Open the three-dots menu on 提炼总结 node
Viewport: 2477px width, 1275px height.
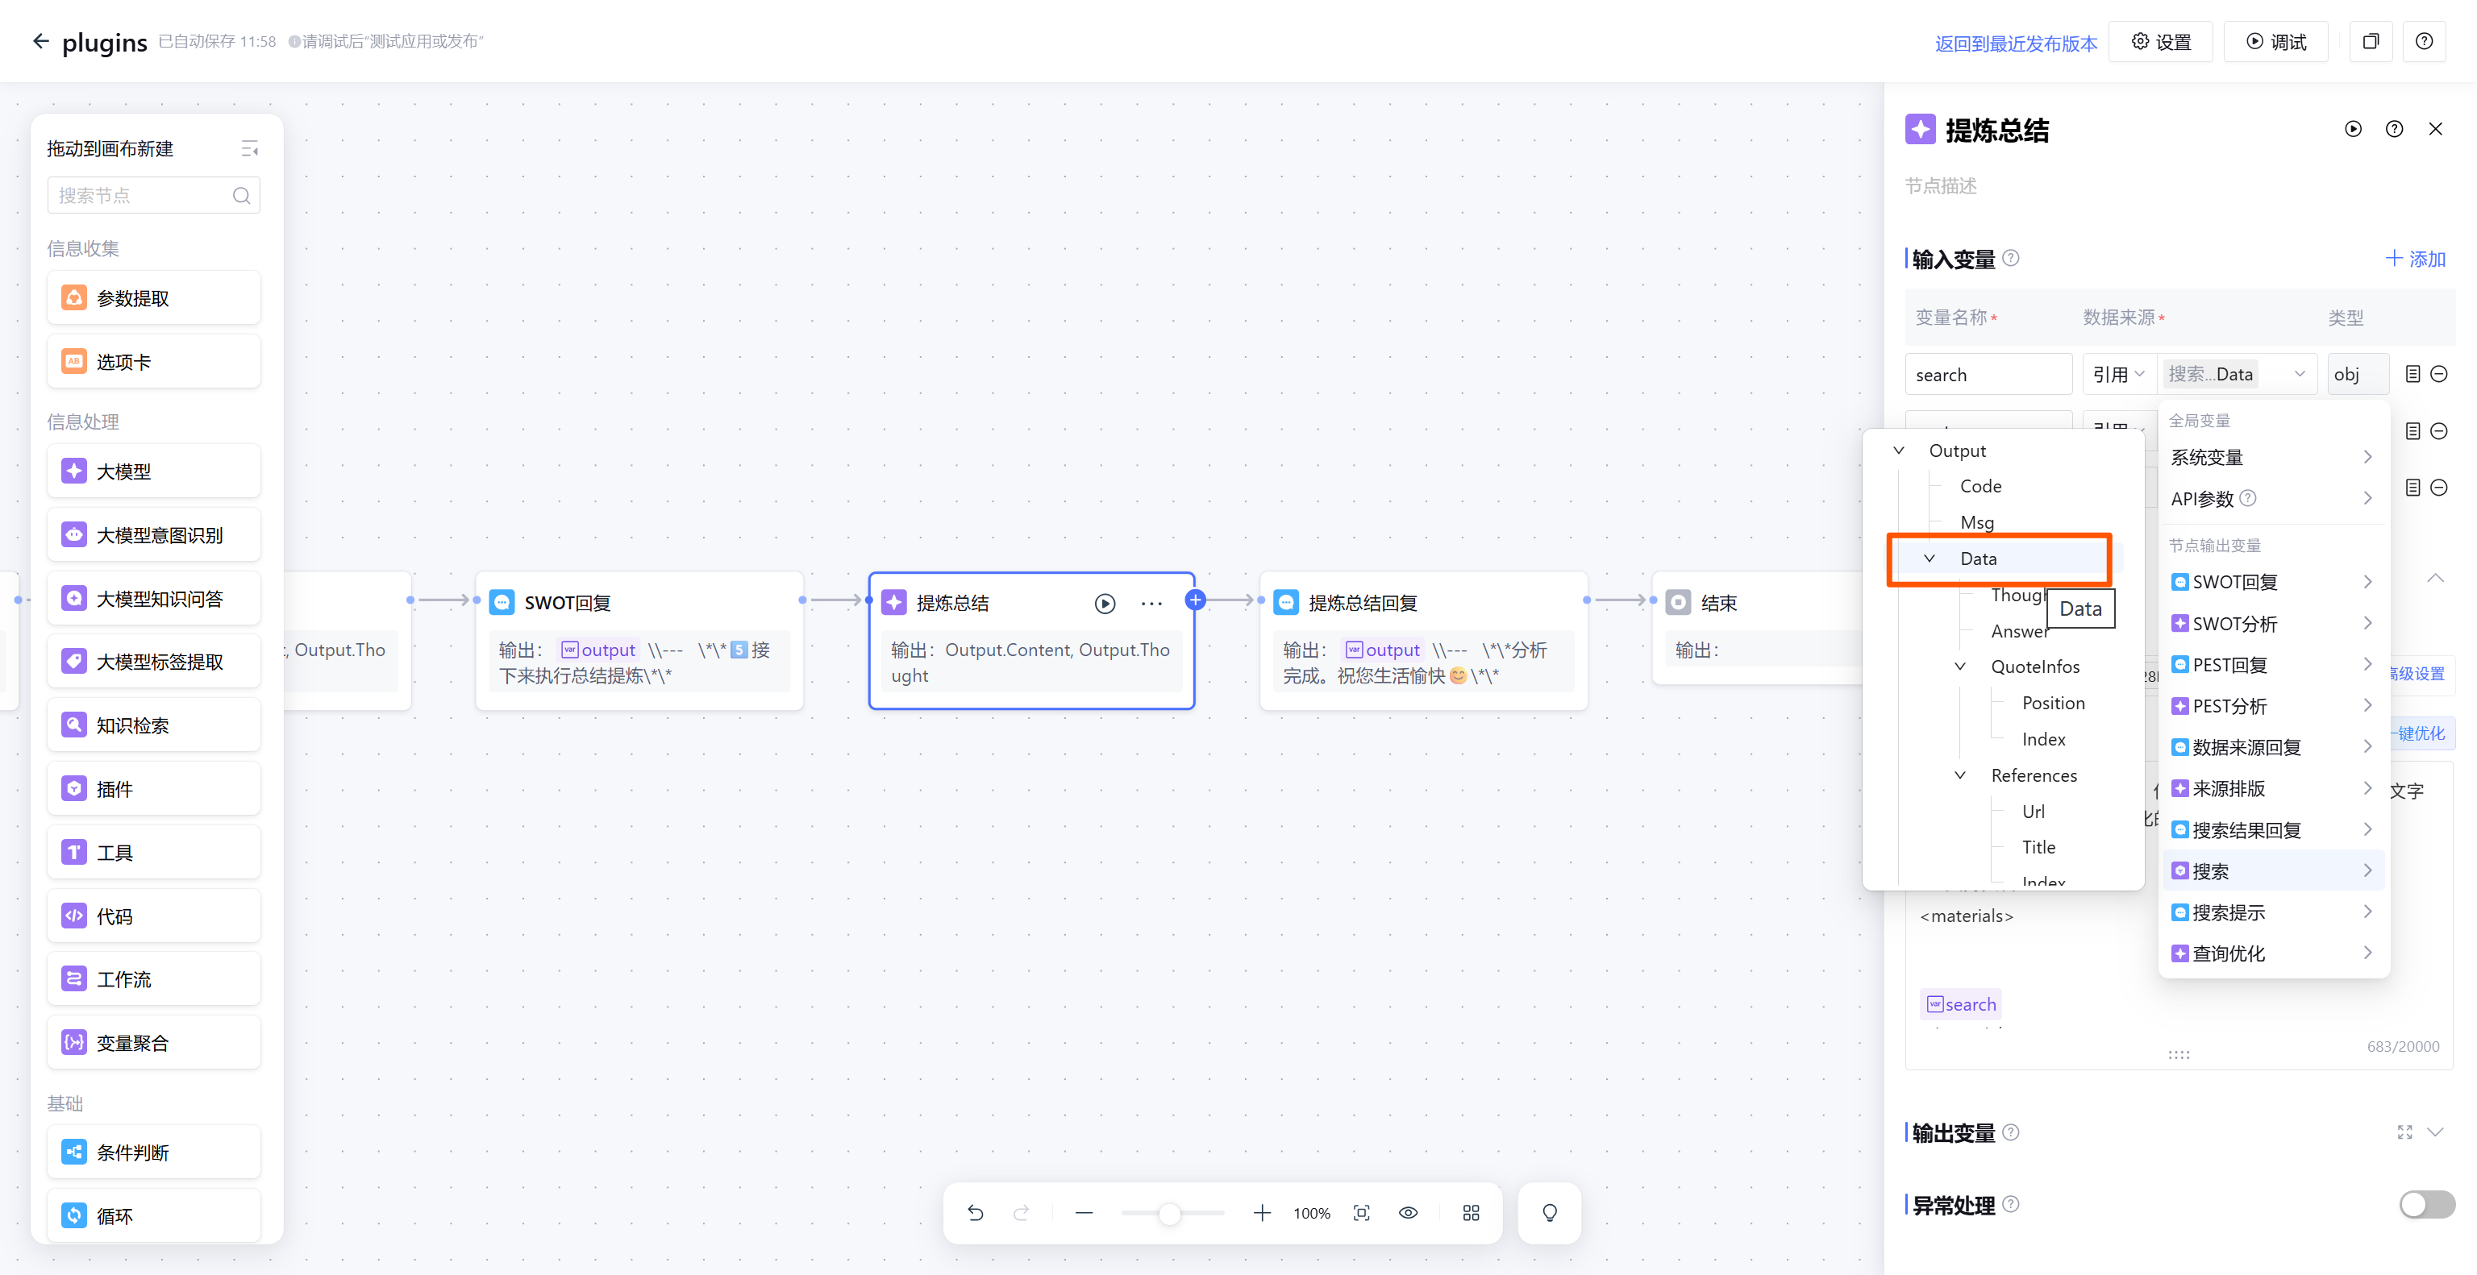click(x=1151, y=604)
